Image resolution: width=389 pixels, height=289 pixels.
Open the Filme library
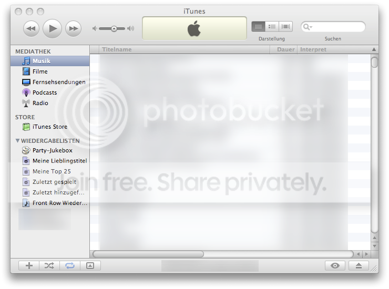click(50, 71)
